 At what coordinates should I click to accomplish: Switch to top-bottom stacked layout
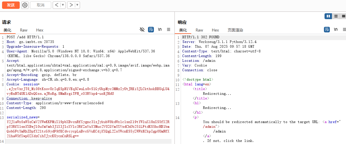click(x=336, y=16)
